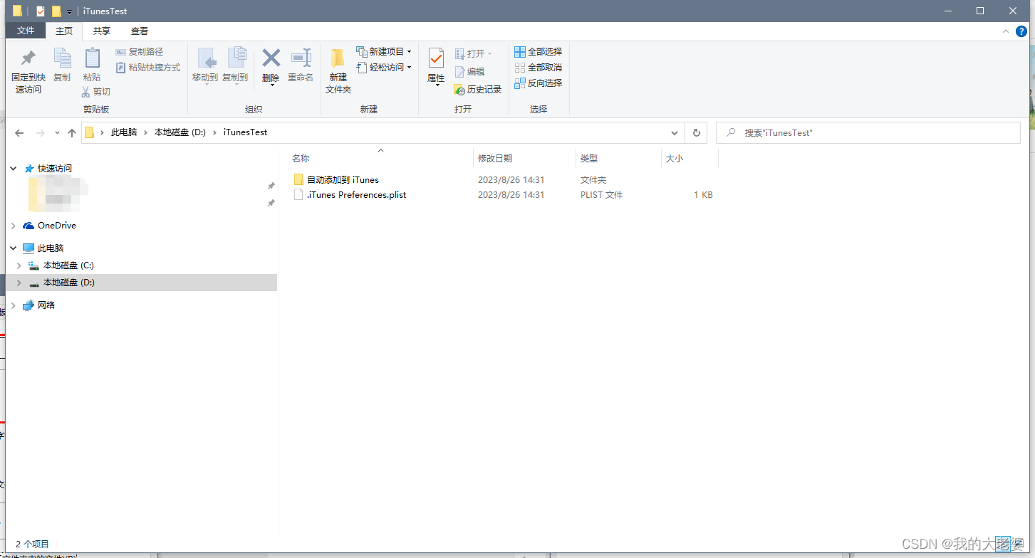
Task: Click the 搜索"iTunesTest" search box
Action: [x=868, y=133]
